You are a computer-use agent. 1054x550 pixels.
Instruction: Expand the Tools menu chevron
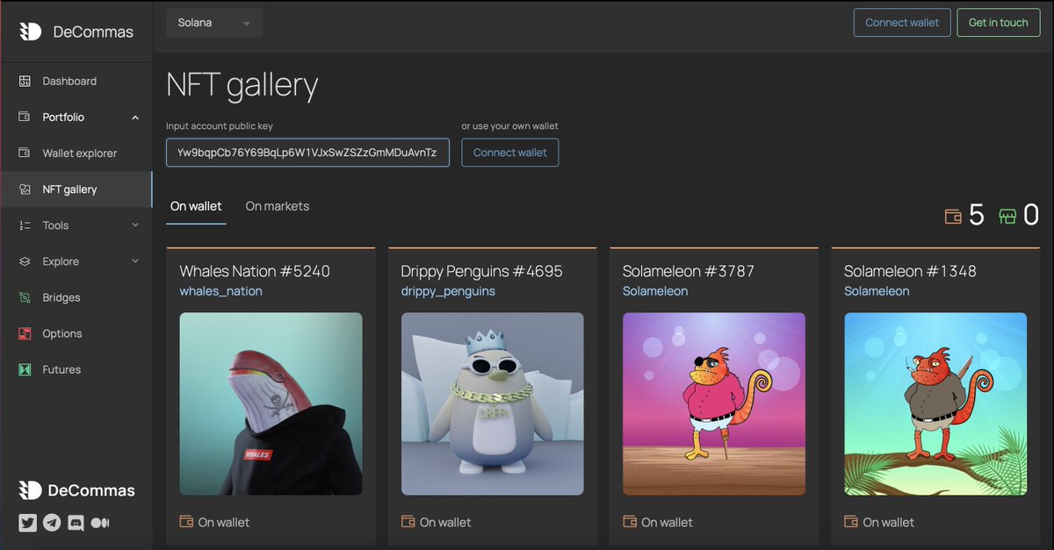pos(135,225)
